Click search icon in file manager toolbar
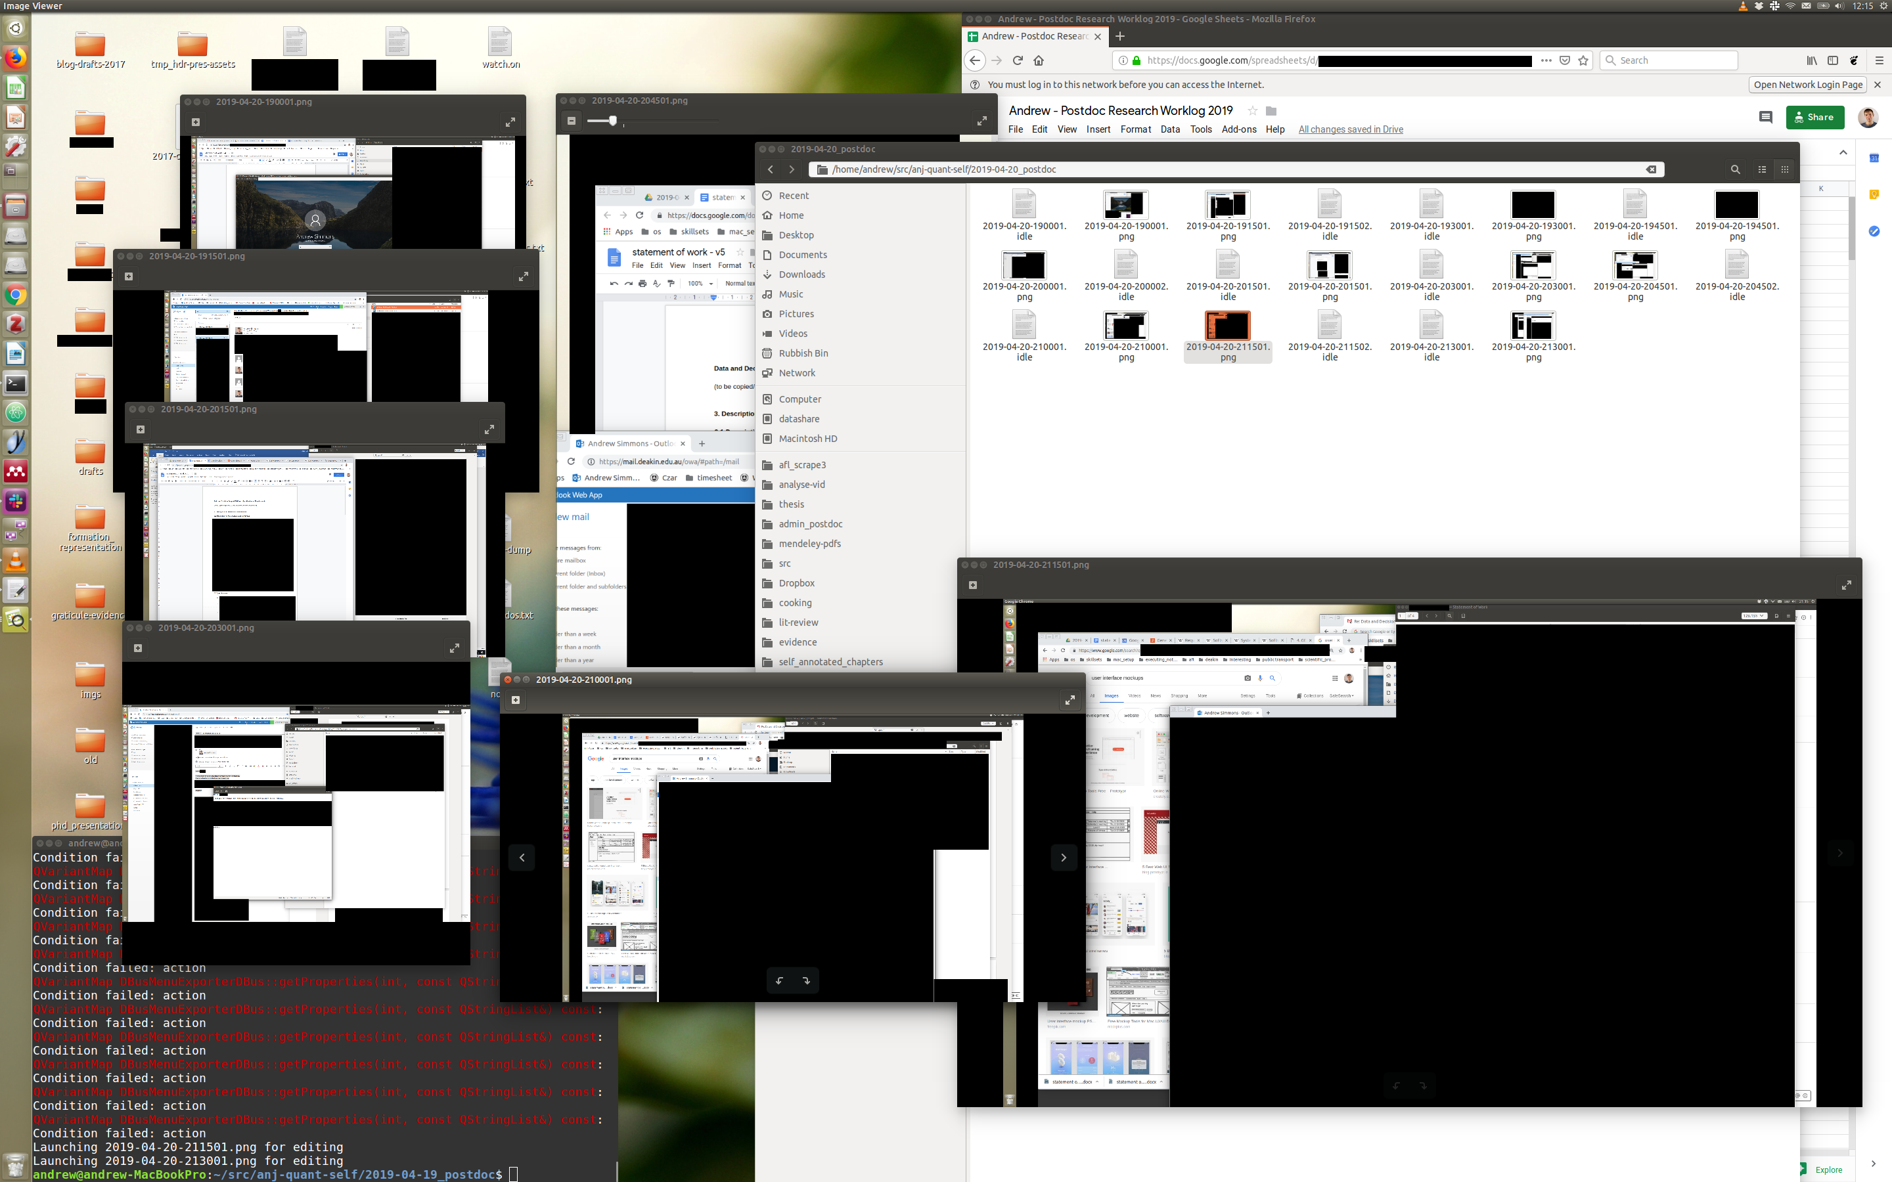 (1735, 169)
